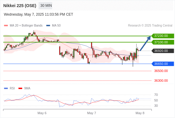Click the Research Trading Central copyright text

pos(150,26)
